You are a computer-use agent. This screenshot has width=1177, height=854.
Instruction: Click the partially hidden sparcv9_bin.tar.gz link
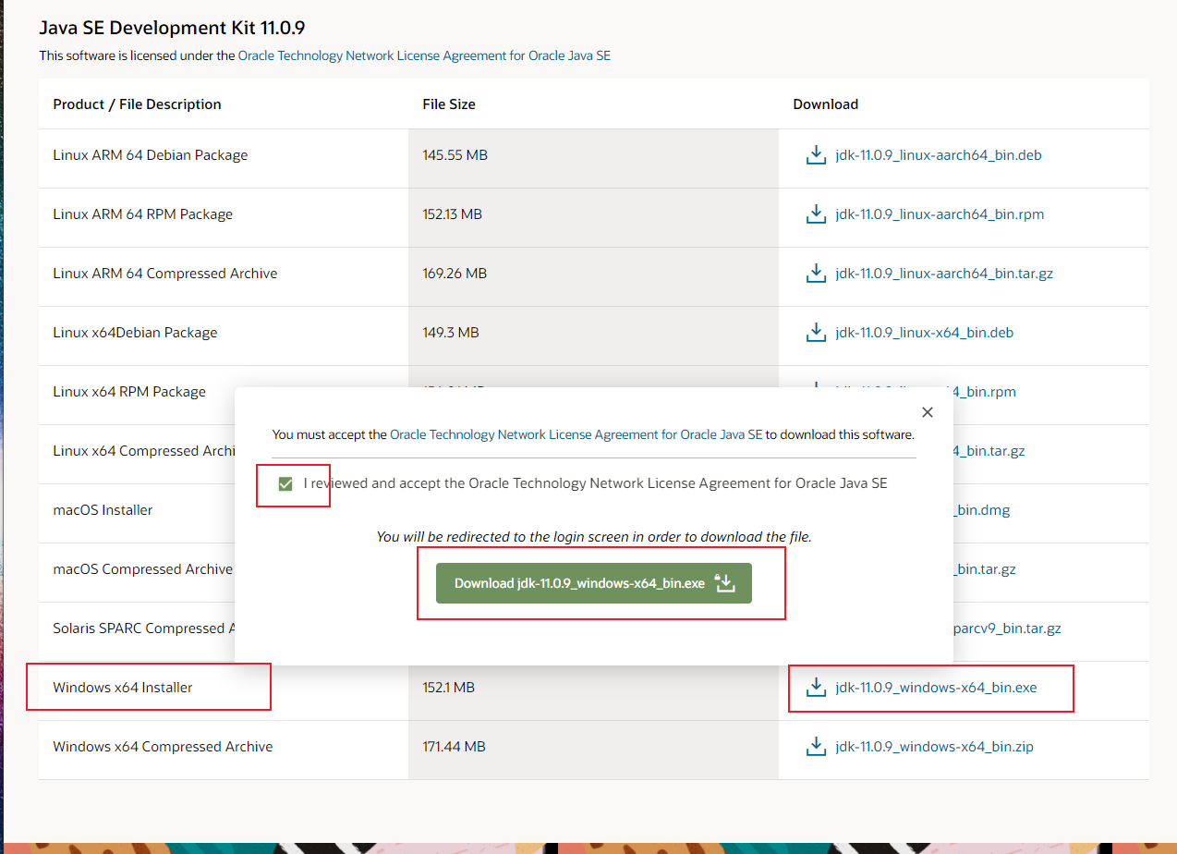1007,628
